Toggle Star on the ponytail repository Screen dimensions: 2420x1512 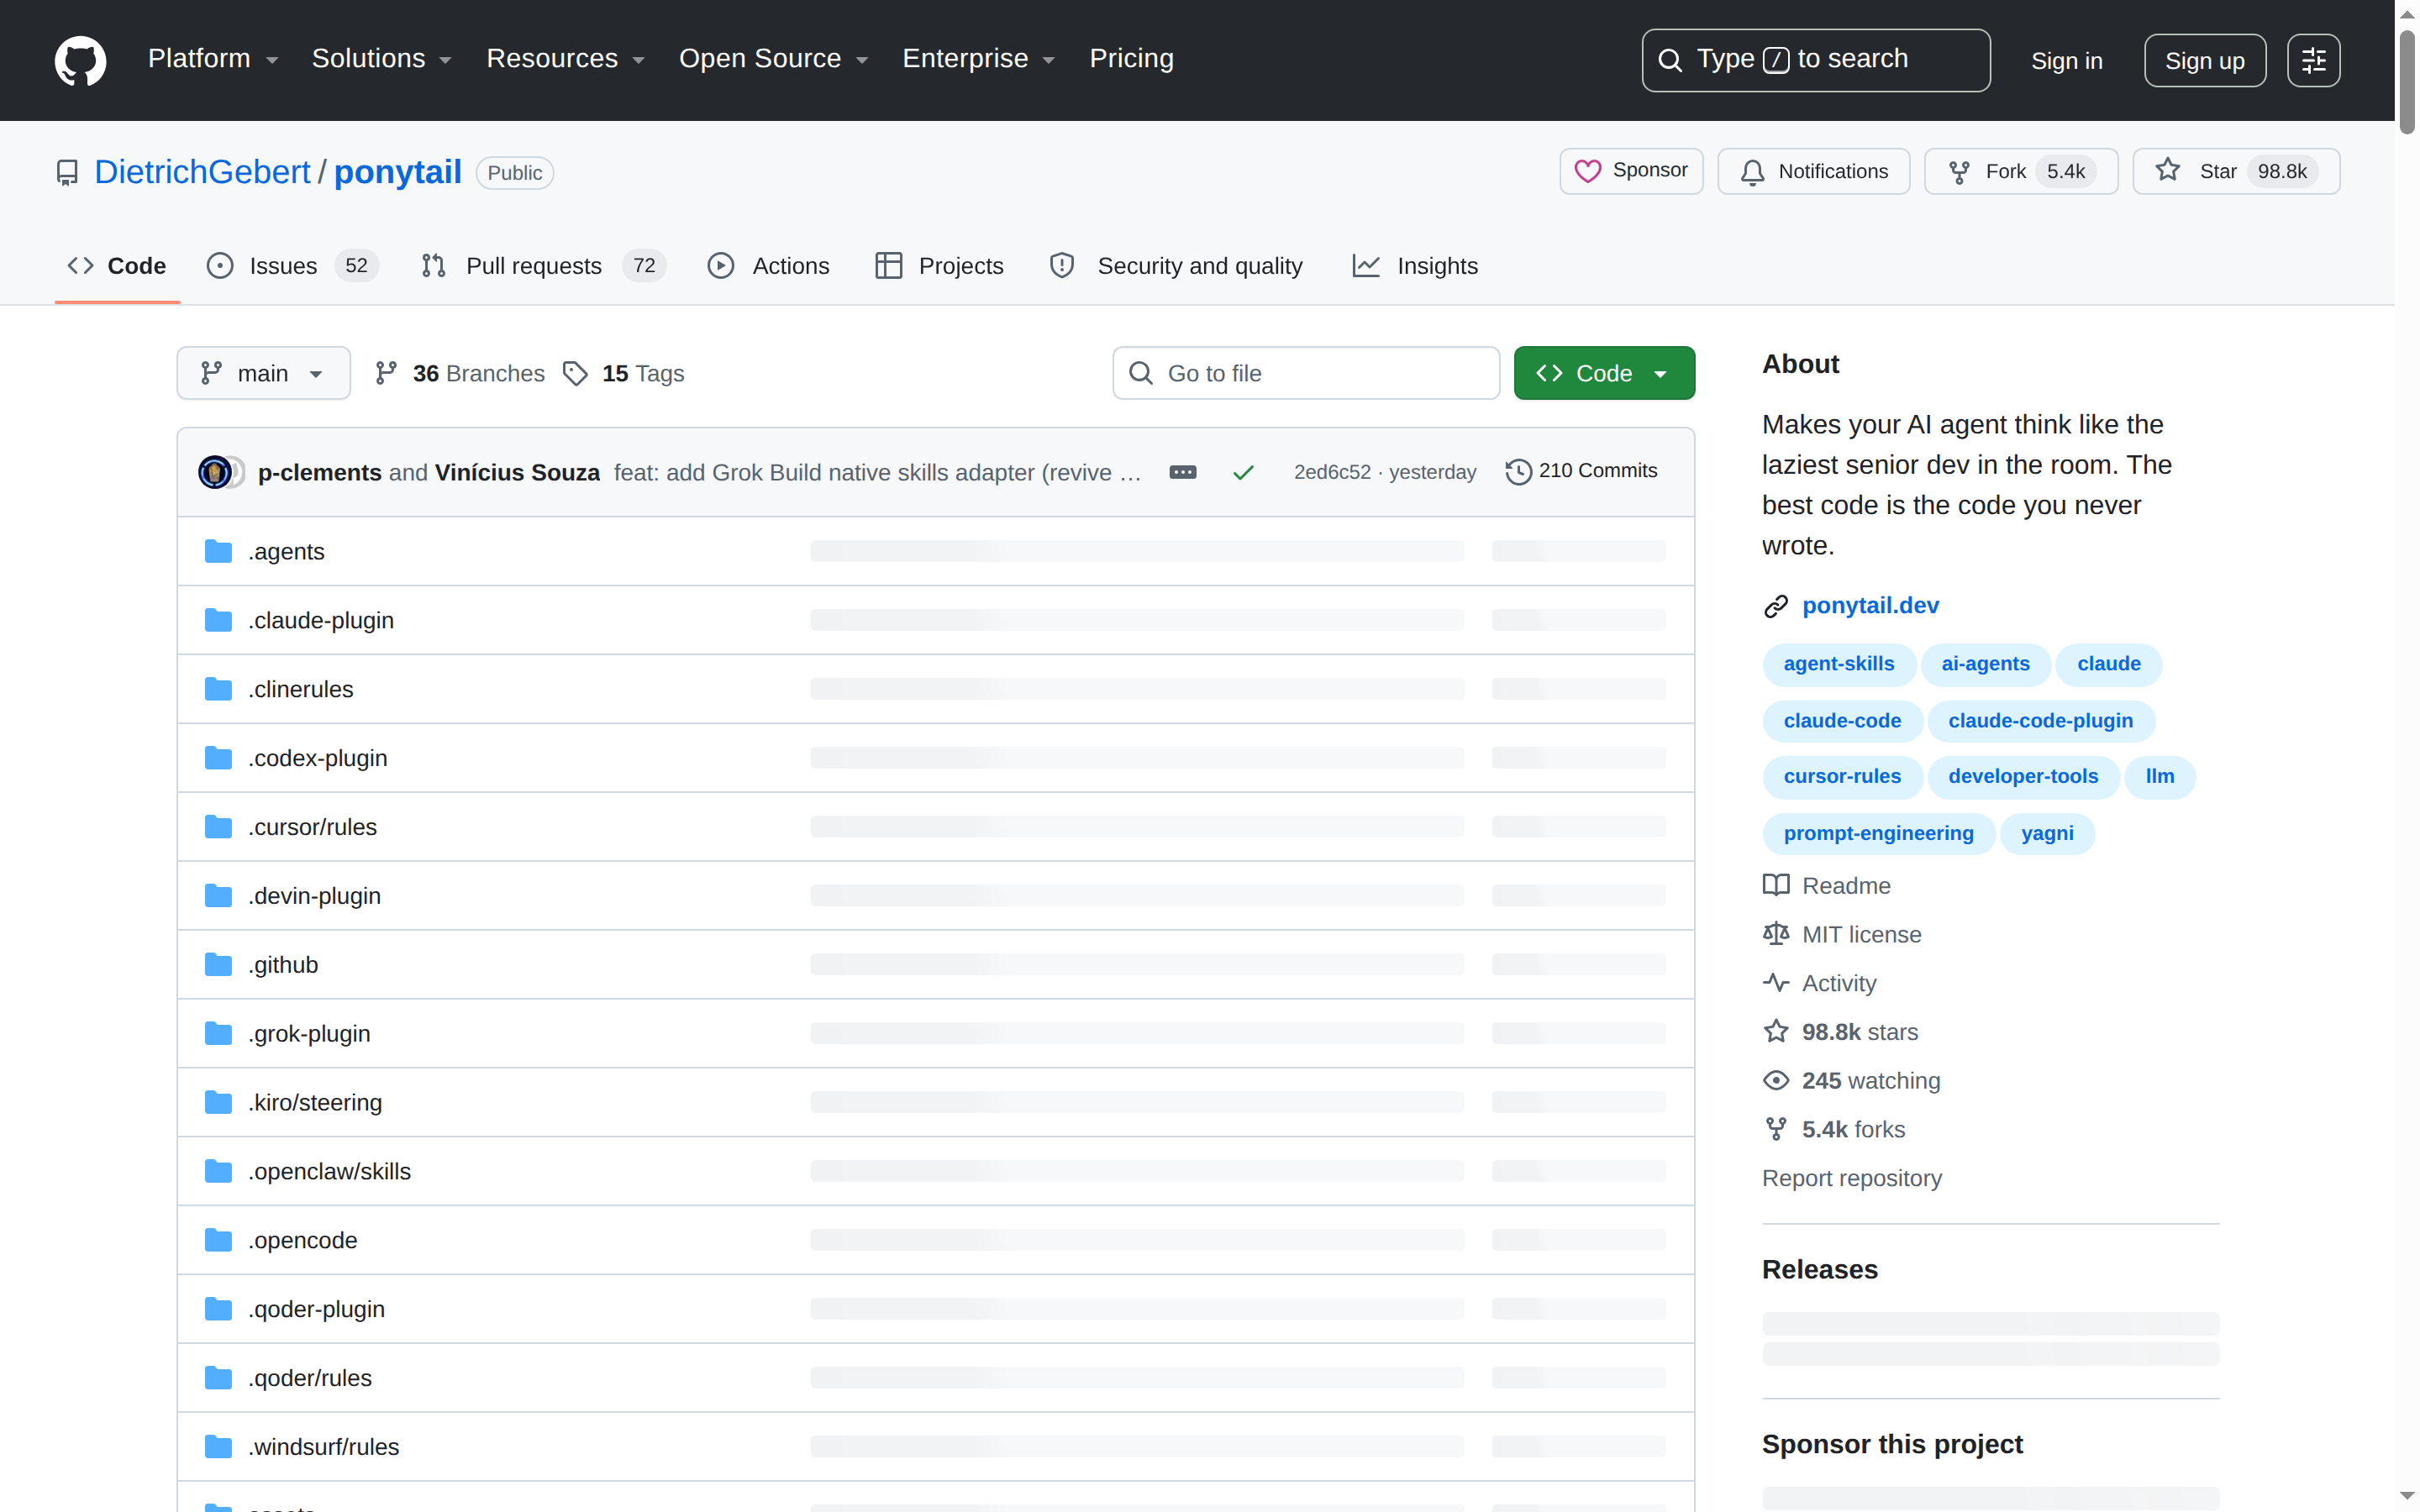coord(2236,171)
